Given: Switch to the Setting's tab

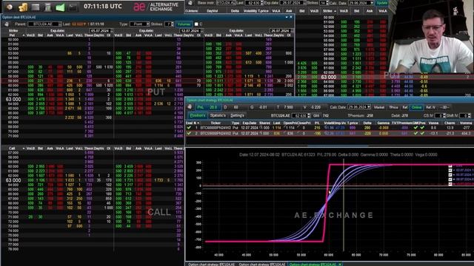Looking at the screenshot, I should 237,116.
